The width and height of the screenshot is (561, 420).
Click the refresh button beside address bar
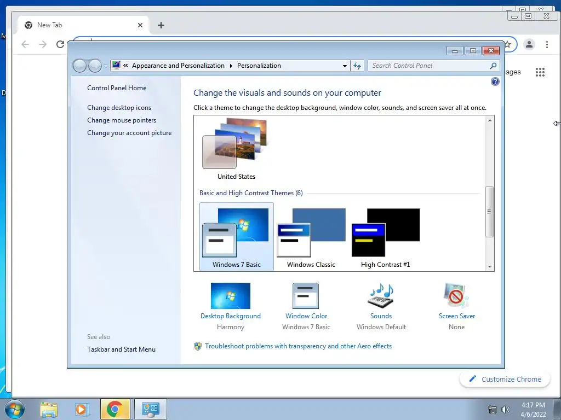(x=357, y=66)
